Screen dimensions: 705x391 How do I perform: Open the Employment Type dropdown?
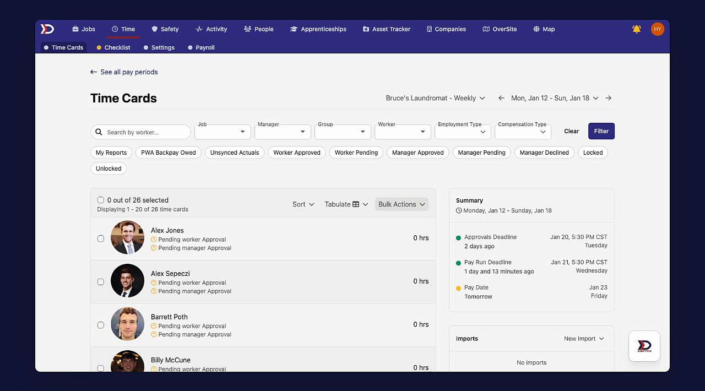pos(462,132)
